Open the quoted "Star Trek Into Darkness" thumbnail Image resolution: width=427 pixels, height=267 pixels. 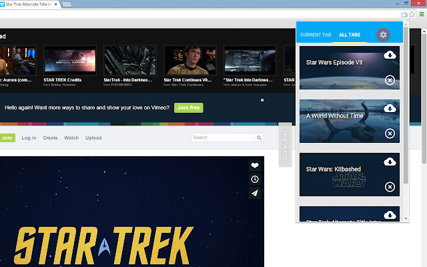[x=250, y=60]
